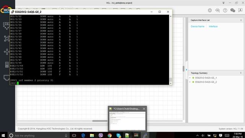Click the XGE2/0/49 interface row
Screen dimensions: 245x138
44,66
